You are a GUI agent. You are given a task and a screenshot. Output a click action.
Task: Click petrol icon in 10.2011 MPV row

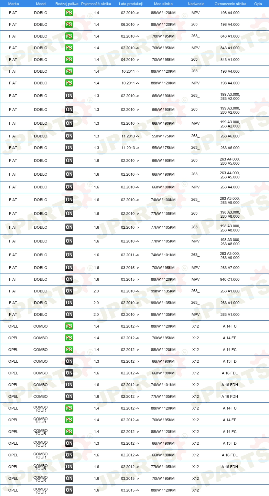tap(69, 83)
